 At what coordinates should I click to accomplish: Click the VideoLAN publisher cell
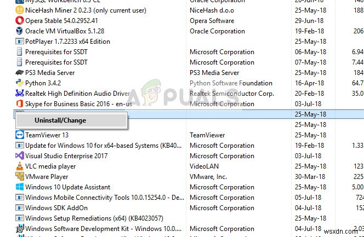pyautogui.click(x=204, y=166)
